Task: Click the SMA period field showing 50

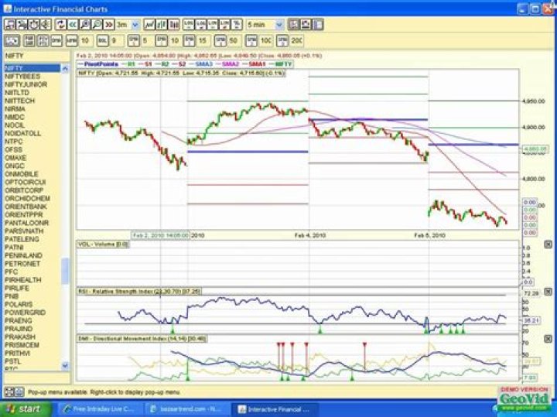Action: pos(234,41)
